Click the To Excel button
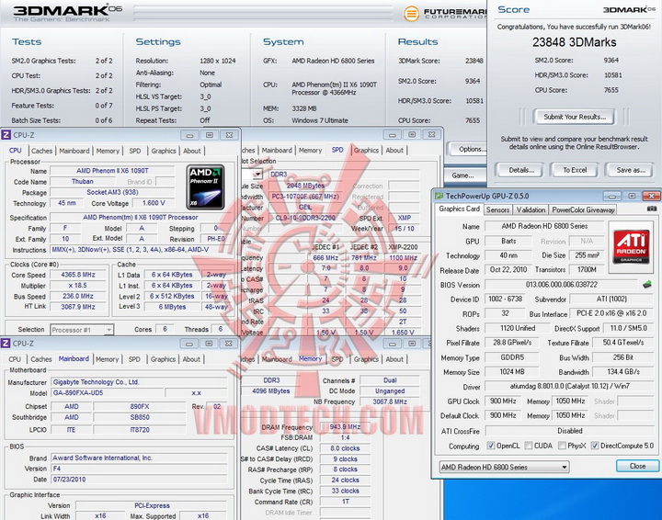 coord(575,170)
